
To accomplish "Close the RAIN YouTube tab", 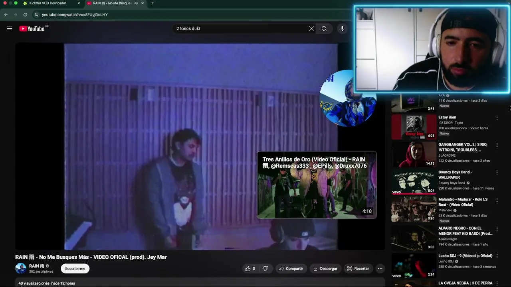I will click(x=143, y=3).
